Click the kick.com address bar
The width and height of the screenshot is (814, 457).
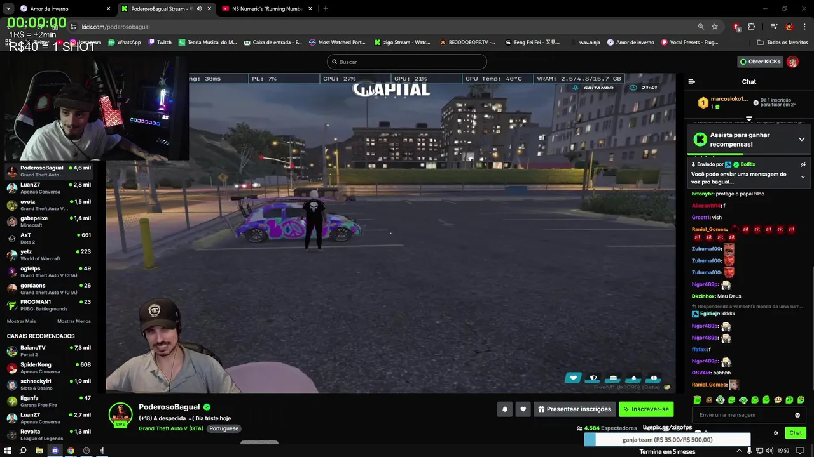tap(382, 27)
